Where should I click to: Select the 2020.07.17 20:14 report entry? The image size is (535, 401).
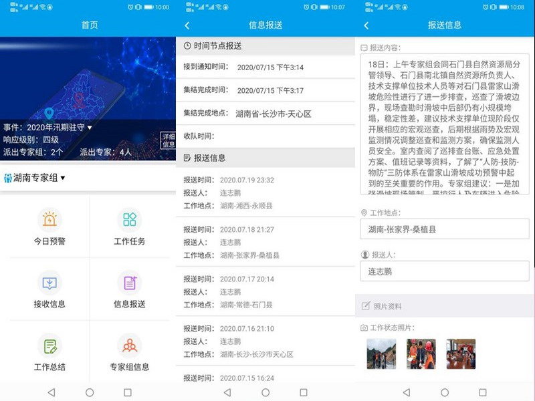point(265,291)
